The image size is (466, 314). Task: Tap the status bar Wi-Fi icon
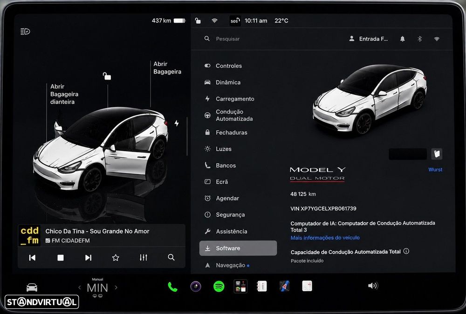pos(214,21)
